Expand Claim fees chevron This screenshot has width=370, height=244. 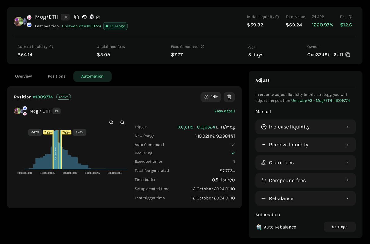(x=347, y=162)
